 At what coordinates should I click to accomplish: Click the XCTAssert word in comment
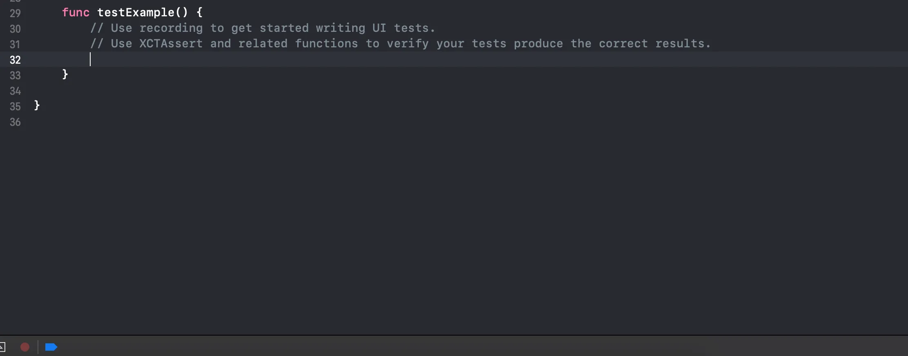point(171,44)
